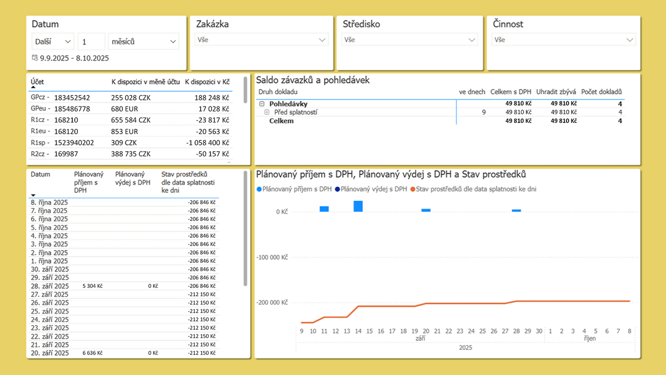The image size is (666, 375).
Task: Click Počet dokladů column header
Action: coord(601,92)
